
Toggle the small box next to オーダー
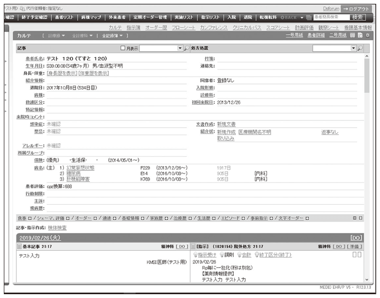[x=95, y=218]
